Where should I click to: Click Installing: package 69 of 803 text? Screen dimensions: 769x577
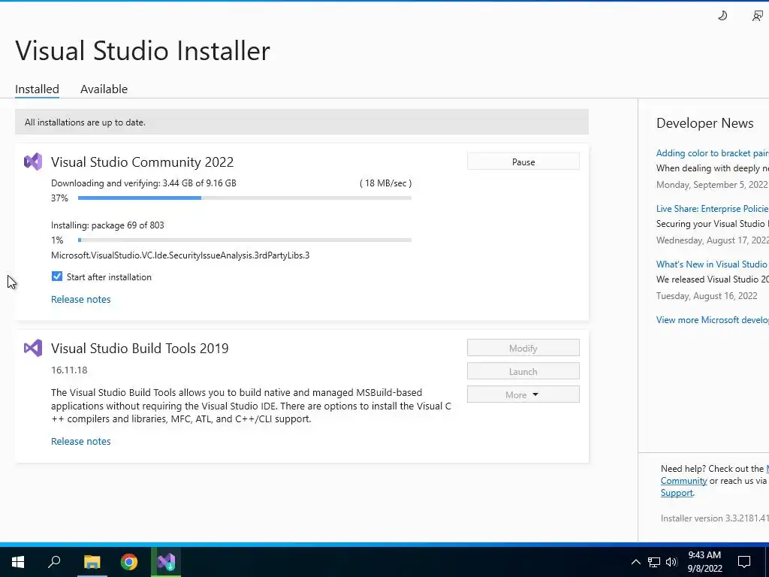point(107,225)
